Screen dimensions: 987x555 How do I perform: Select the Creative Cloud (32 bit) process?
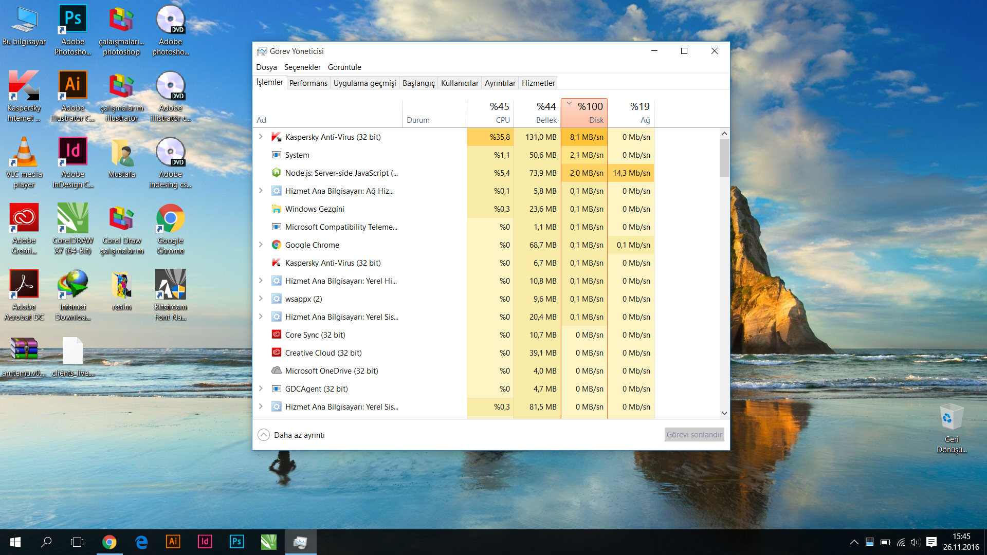[x=453, y=353]
